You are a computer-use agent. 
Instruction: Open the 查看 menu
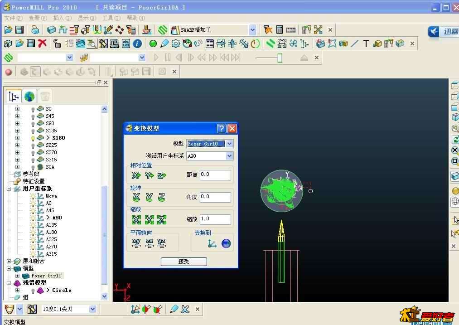point(38,18)
